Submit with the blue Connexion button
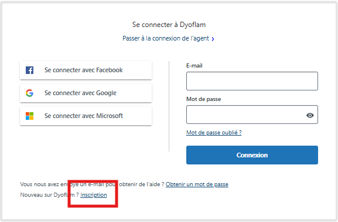The height and width of the screenshot is (222, 338). (252, 155)
